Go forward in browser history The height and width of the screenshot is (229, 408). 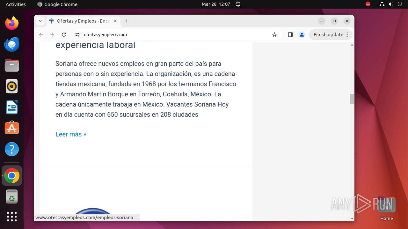click(52, 35)
